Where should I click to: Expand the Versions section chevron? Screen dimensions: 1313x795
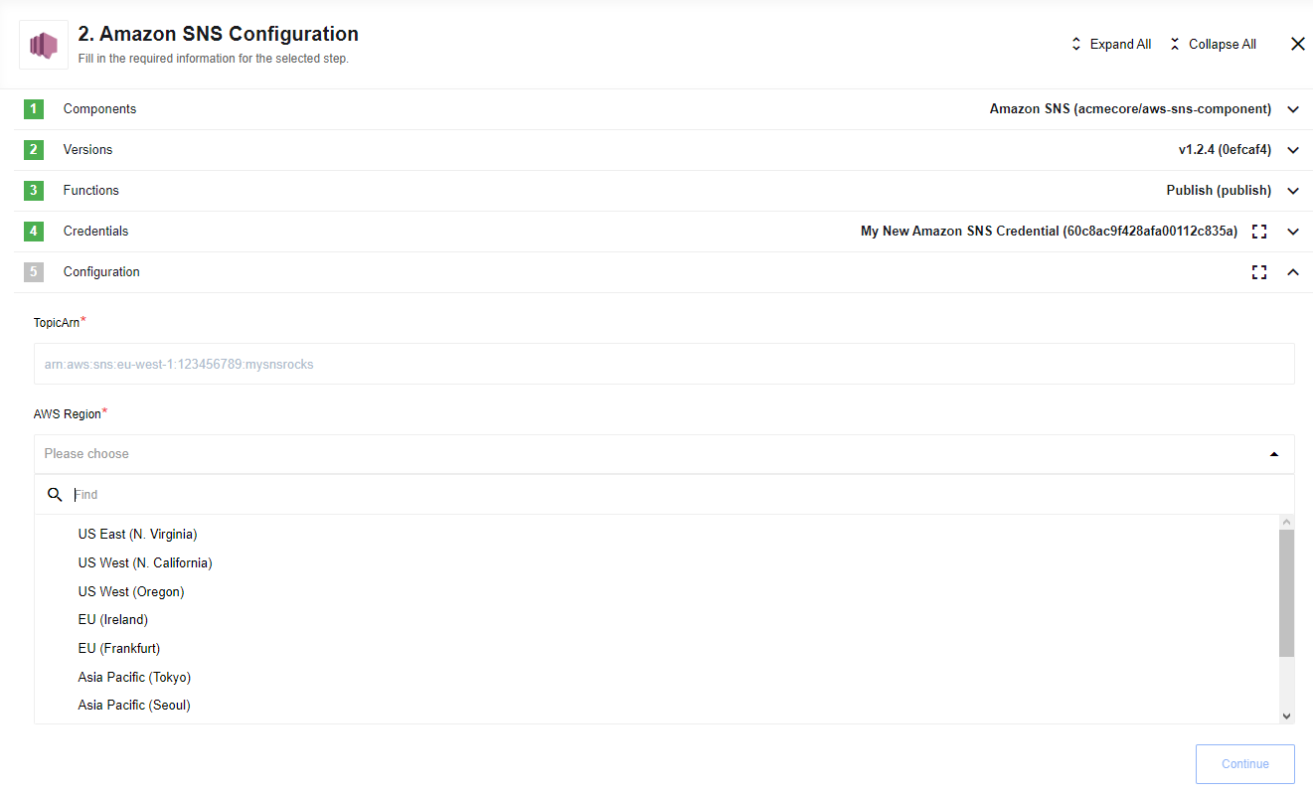[x=1293, y=150]
